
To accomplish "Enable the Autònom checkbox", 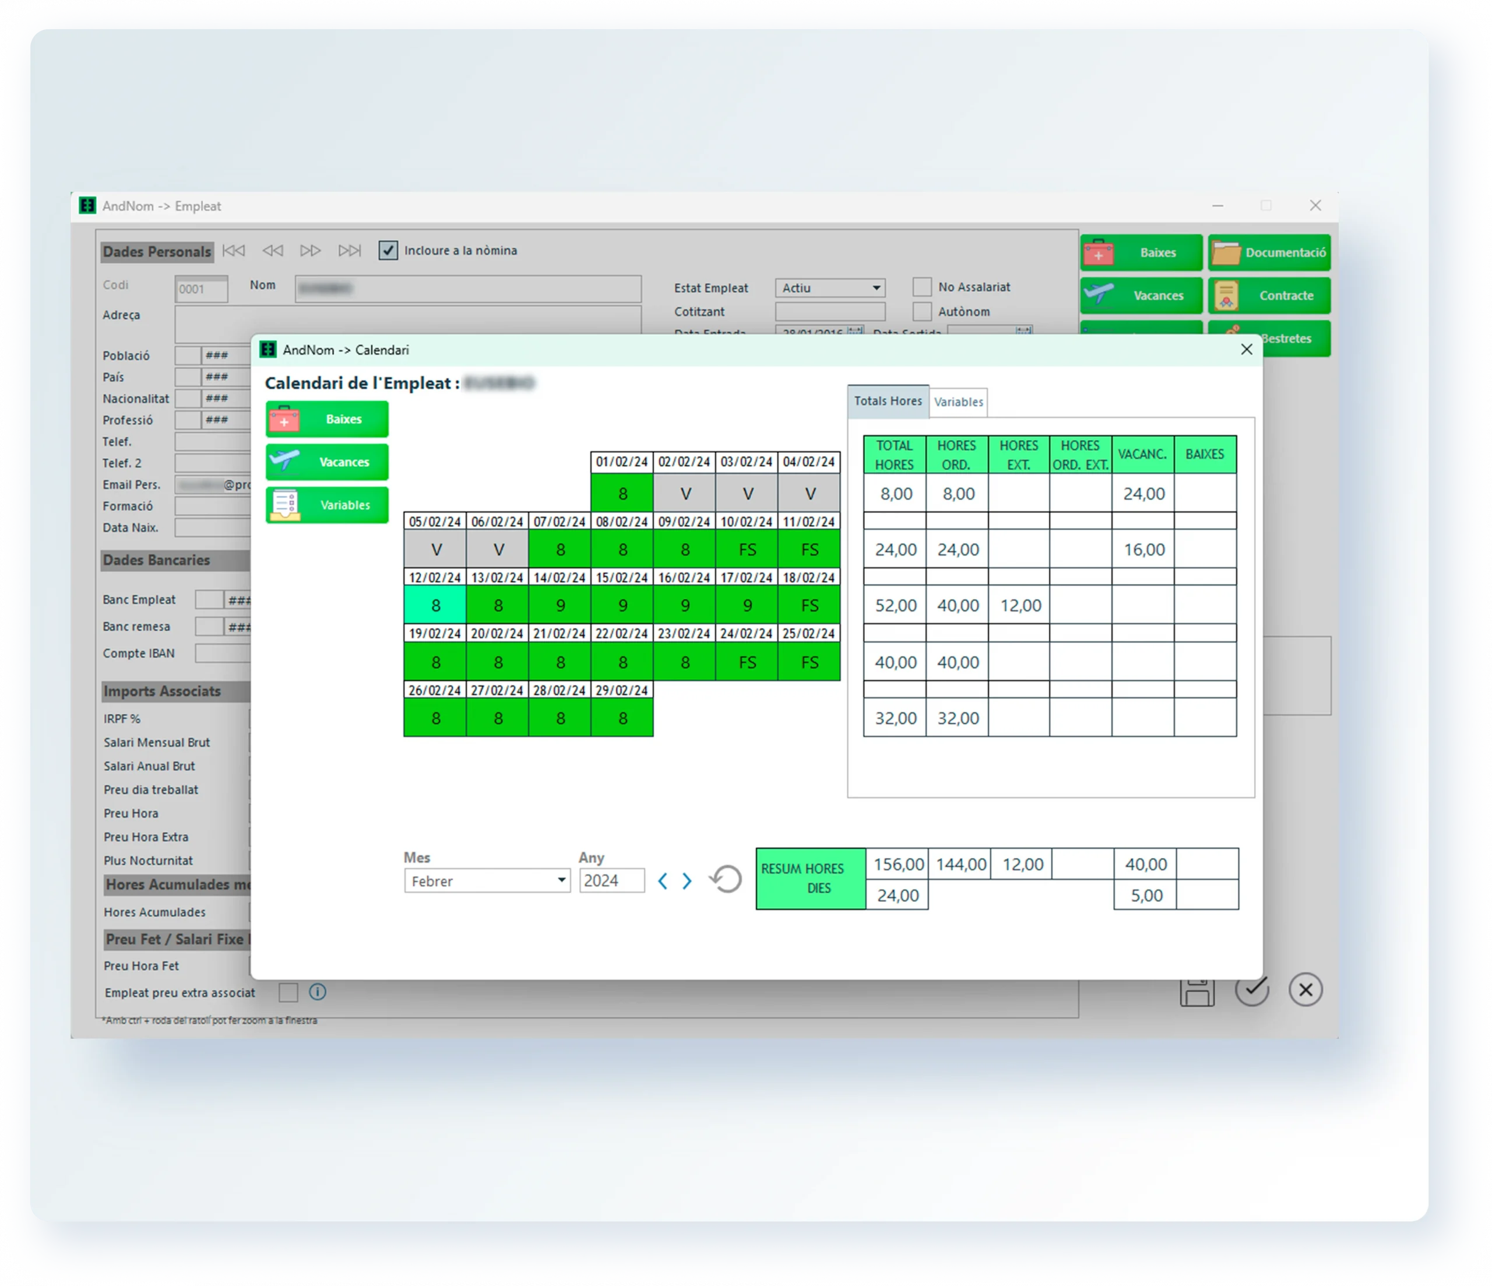I will 921,311.
